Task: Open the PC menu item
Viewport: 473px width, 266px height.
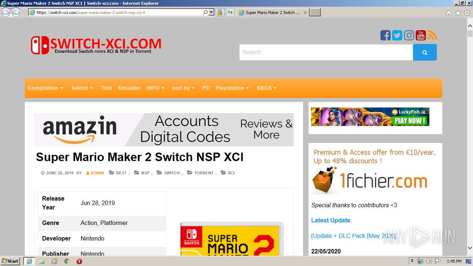Action: pos(206,88)
